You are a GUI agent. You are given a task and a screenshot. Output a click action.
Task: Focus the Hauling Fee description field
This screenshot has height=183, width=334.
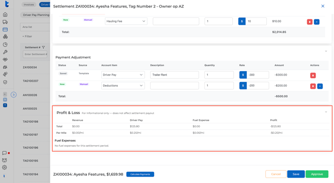coord(176,21)
